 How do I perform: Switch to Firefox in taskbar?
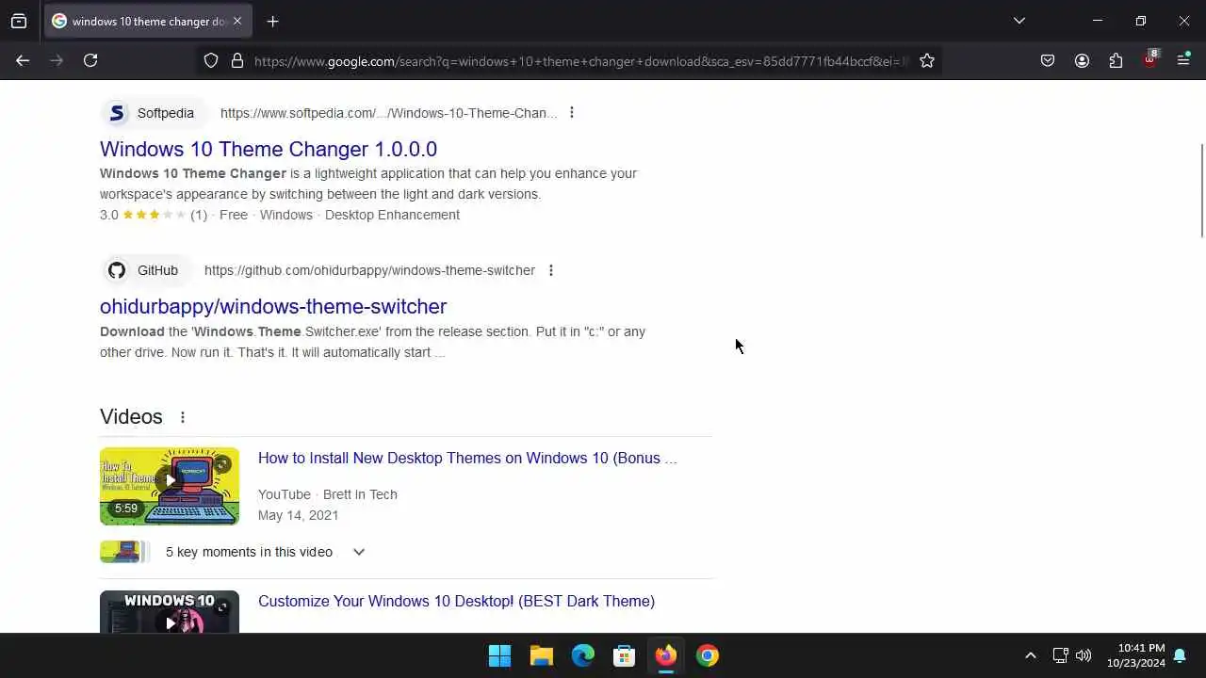point(665,655)
